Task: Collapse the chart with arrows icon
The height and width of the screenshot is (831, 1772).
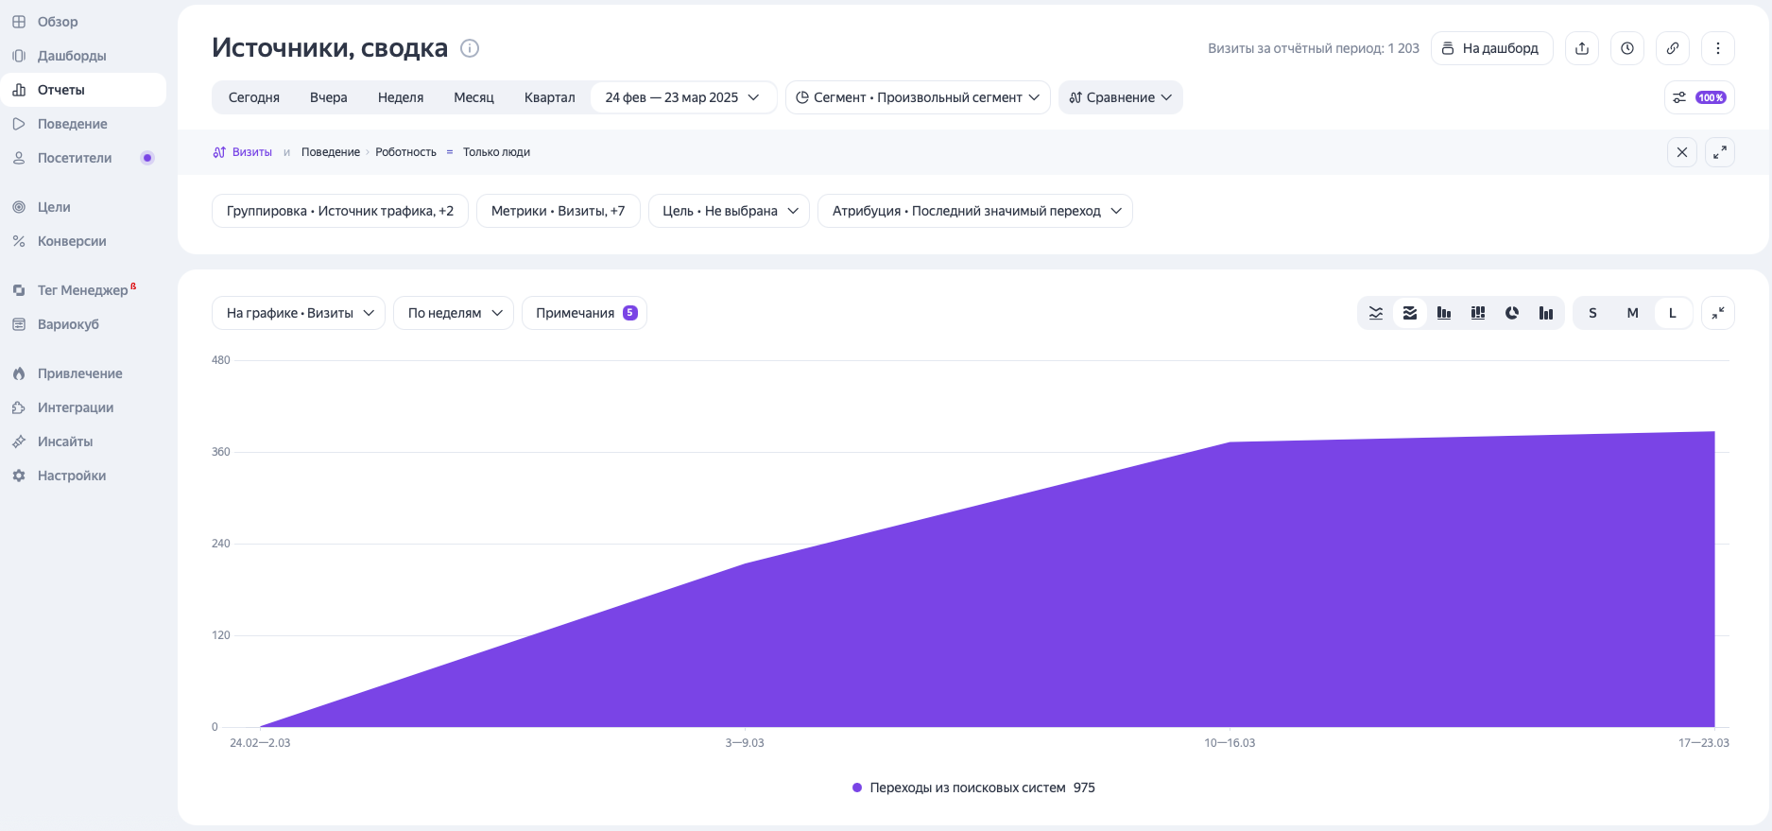Action: click(1718, 313)
